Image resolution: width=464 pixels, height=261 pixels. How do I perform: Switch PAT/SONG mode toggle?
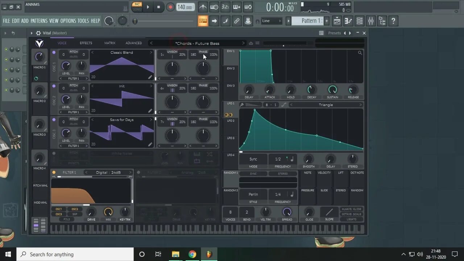click(137, 7)
